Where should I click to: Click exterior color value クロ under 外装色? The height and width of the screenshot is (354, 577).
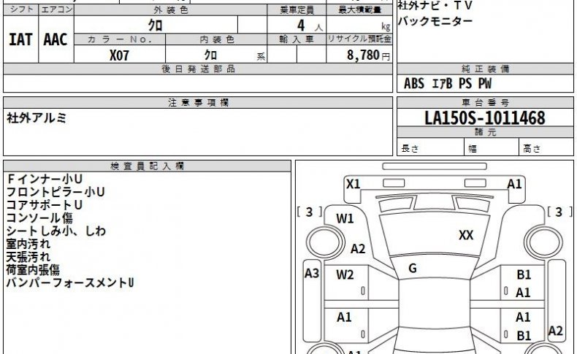[x=156, y=25]
